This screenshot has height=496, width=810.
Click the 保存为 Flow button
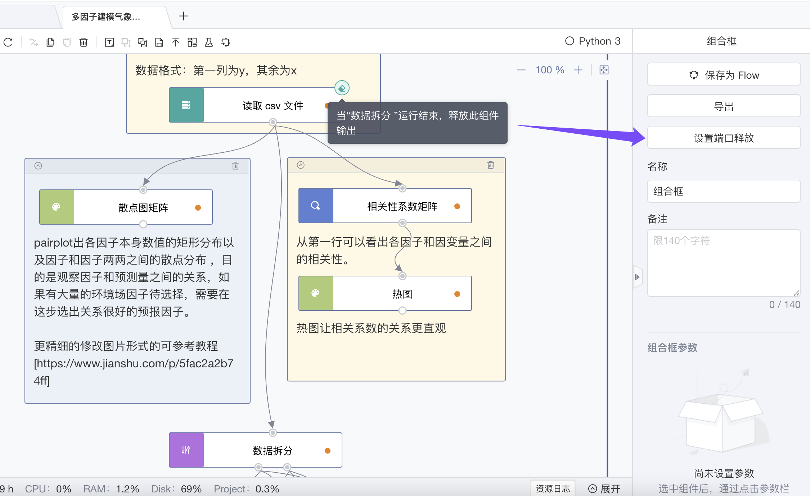(x=724, y=75)
